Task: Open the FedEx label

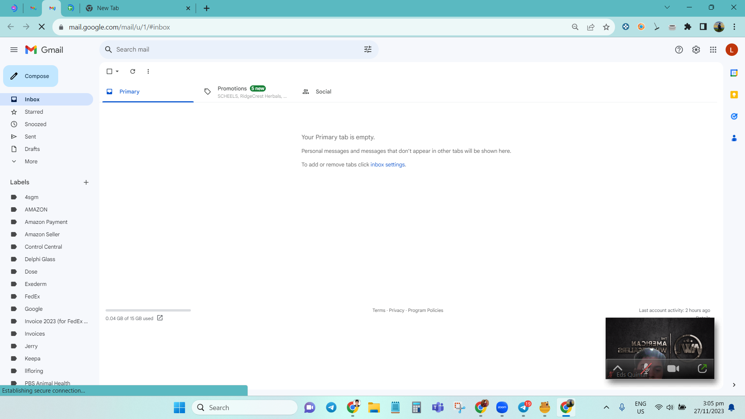Action: (x=47, y=296)
